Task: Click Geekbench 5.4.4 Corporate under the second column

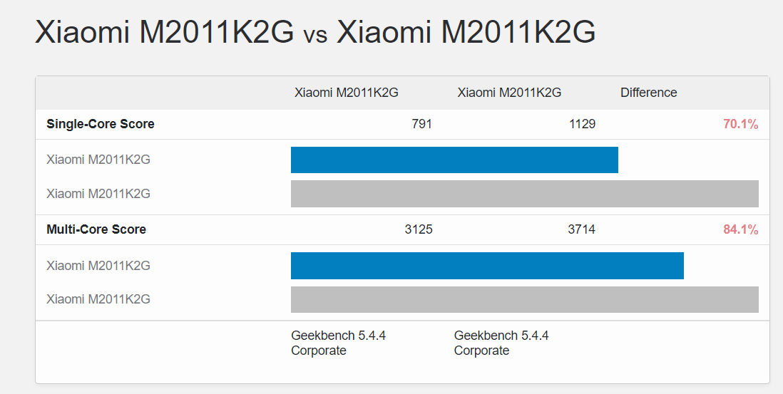Action: [x=501, y=343]
